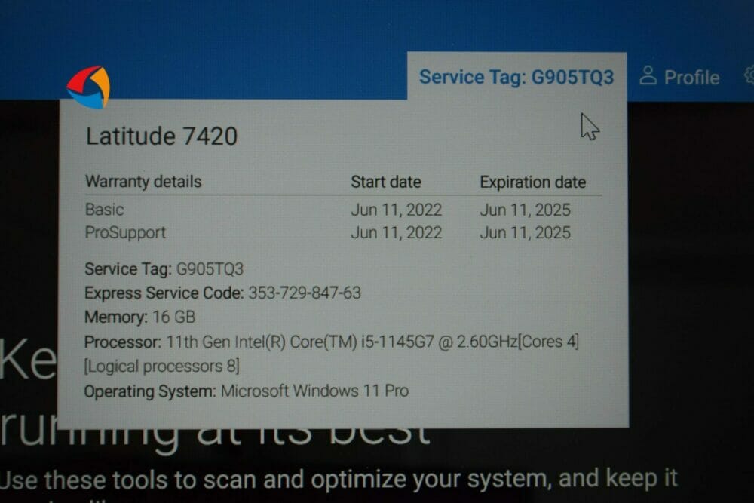Click the ProSupport expiration date Jun 11, 2025
754x503 pixels.
(525, 233)
